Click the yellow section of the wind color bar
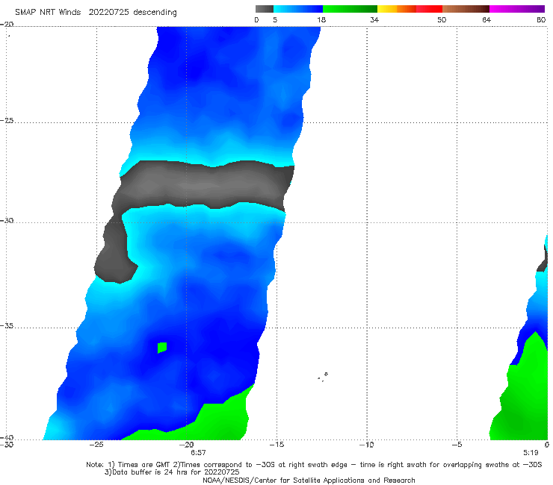The width and height of the screenshot is (553, 485). [387, 9]
